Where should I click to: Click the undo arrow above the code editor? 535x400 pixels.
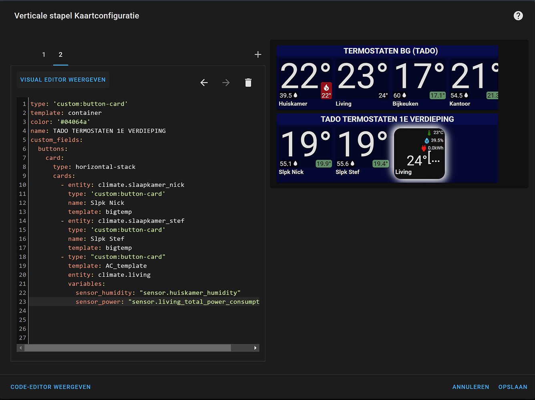coord(204,82)
